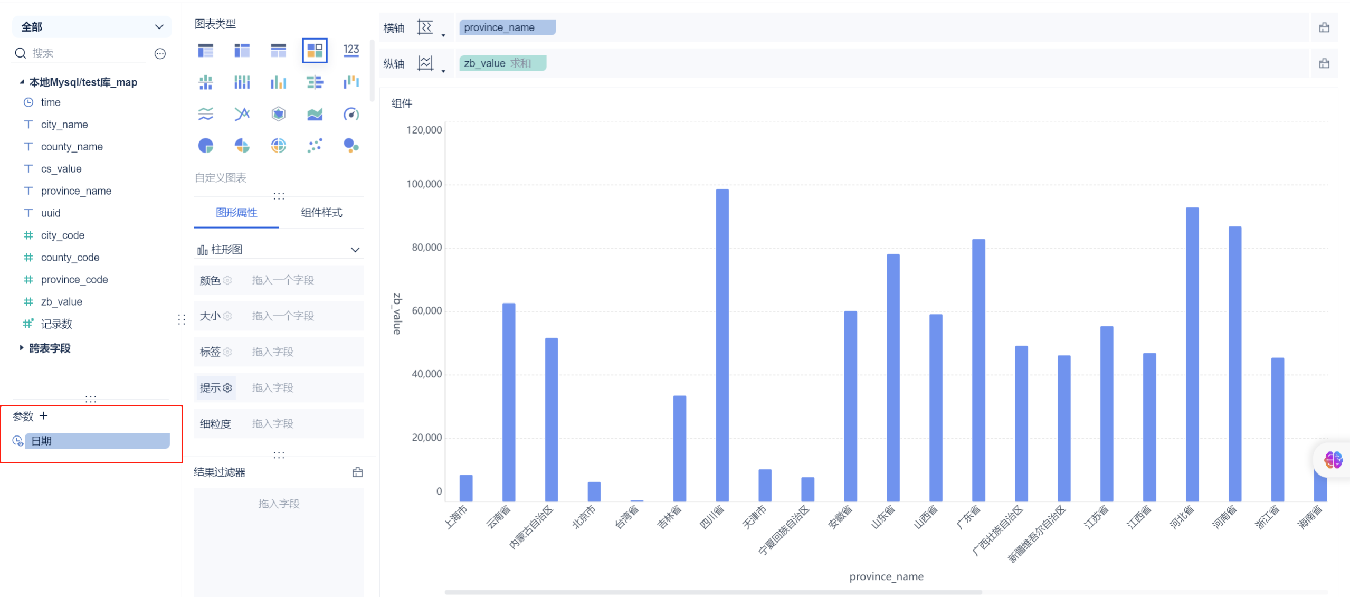Viewport: 1350px width, 597px height.
Task: Select the pie chart type
Action: 206,146
